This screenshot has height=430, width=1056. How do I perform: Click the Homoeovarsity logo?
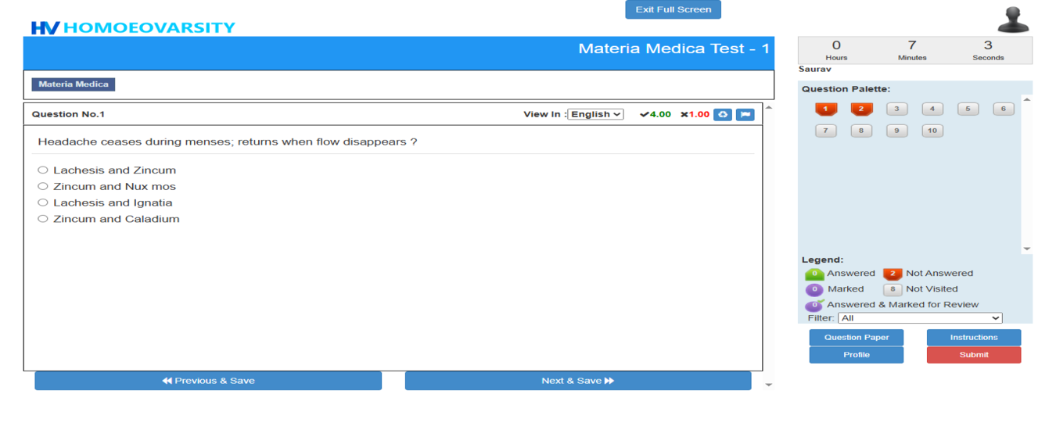(x=133, y=27)
